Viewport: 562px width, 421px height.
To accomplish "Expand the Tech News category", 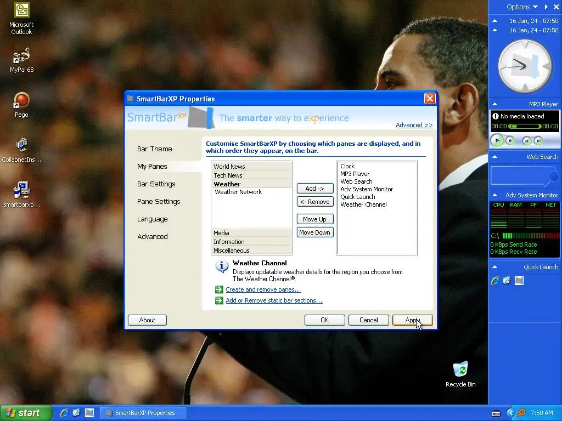I will click(x=251, y=175).
